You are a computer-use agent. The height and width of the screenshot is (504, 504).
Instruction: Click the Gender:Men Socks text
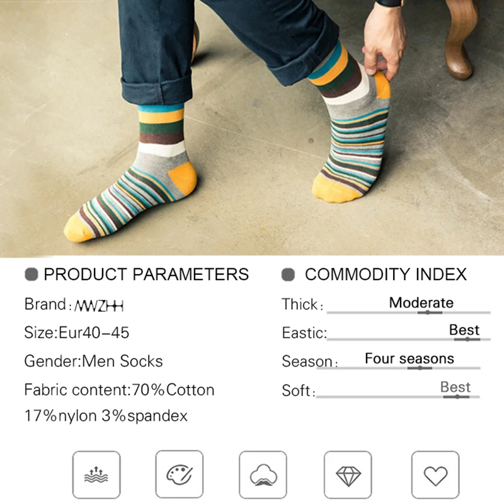93,361
